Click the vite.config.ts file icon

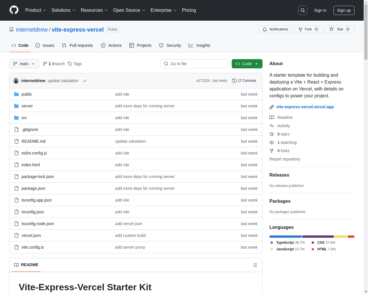(16, 247)
